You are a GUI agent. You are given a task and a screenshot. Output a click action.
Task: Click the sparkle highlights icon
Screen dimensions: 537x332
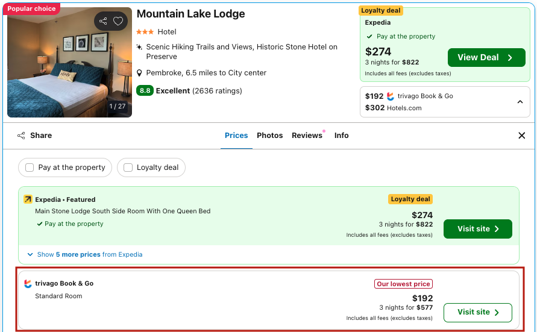click(139, 47)
